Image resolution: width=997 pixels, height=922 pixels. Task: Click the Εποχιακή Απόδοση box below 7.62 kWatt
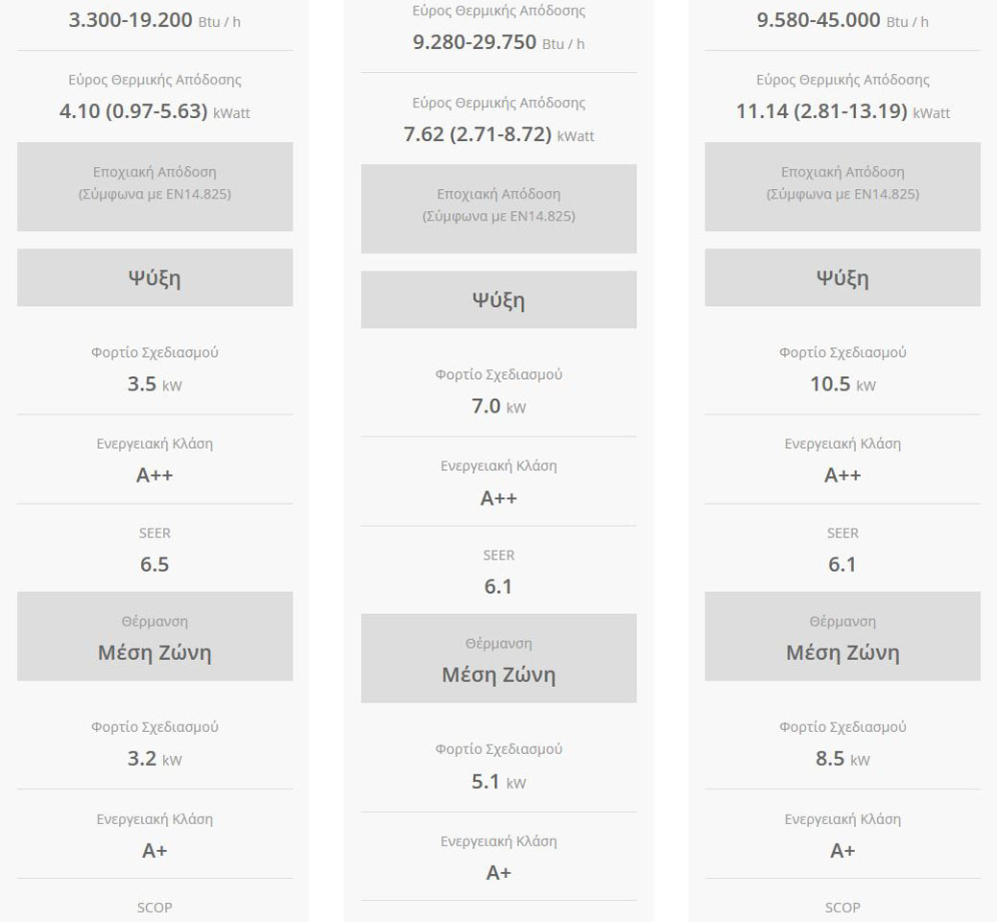(498, 208)
